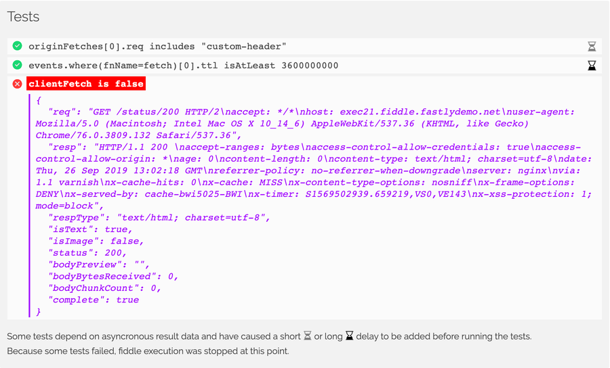This screenshot has width=610, height=368.
Task: Click long-delay hourglass on events.where row
Action: (x=592, y=65)
